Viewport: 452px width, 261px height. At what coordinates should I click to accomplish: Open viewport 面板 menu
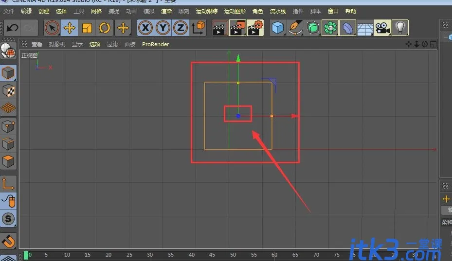click(130, 44)
